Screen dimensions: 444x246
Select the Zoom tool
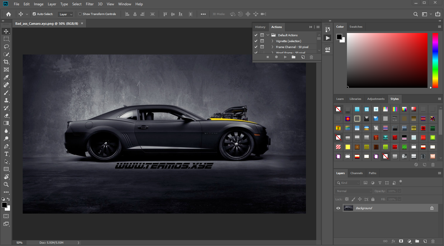tap(6, 184)
